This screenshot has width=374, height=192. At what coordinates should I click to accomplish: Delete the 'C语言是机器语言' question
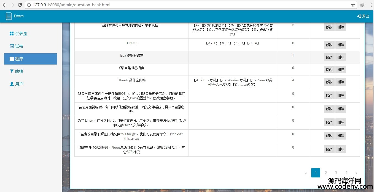coord(341,69)
